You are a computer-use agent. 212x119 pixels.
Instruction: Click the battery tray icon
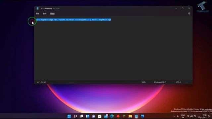tap(195, 116)
